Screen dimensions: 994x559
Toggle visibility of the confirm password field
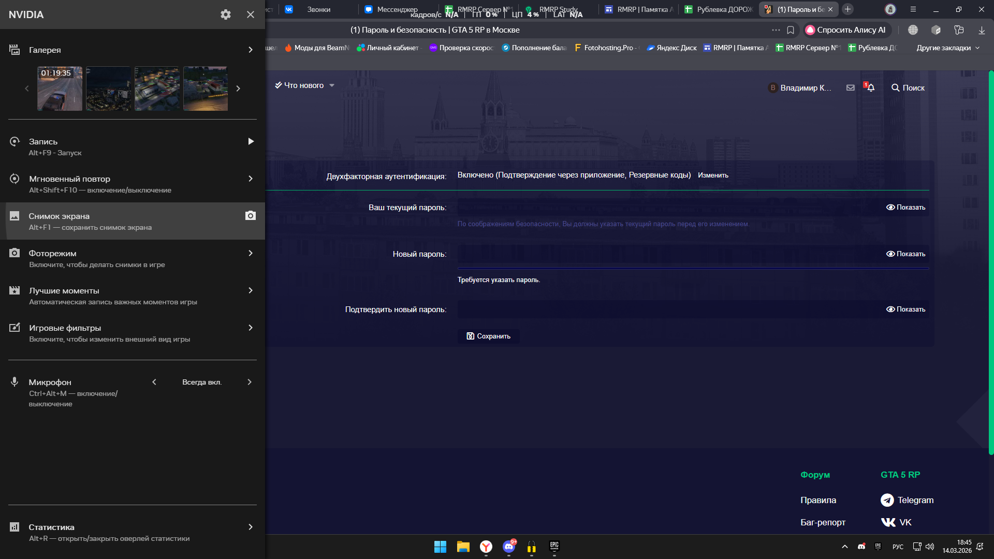point(905,310)
